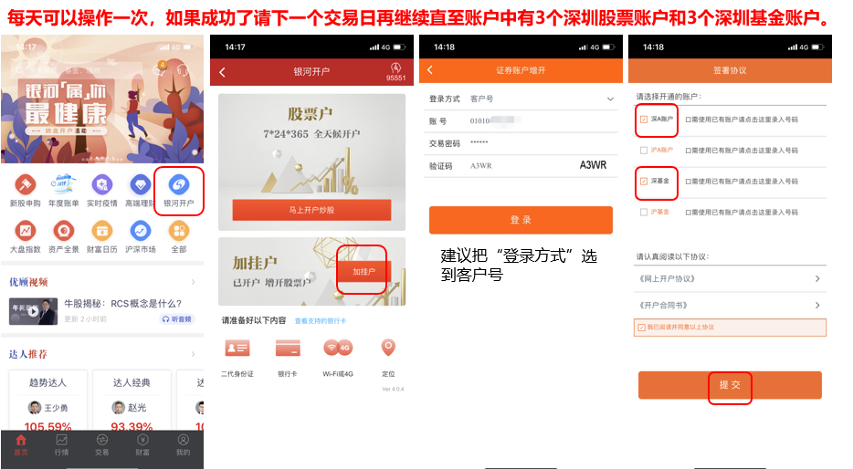Tap the 登录 button

point(521,220)
